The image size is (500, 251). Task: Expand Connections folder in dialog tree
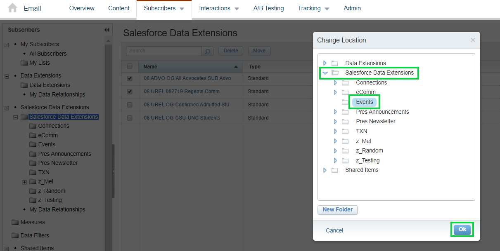click(335, 82)
